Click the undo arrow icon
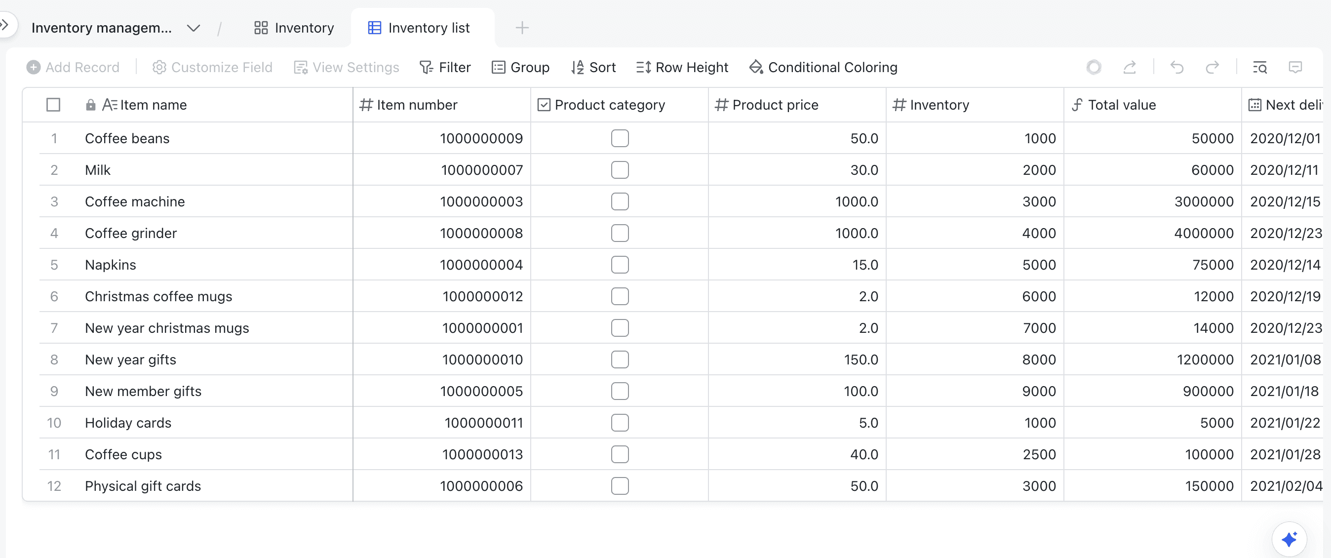The height and width of the screenshot is (558, 1331). tap(1176, 67)
